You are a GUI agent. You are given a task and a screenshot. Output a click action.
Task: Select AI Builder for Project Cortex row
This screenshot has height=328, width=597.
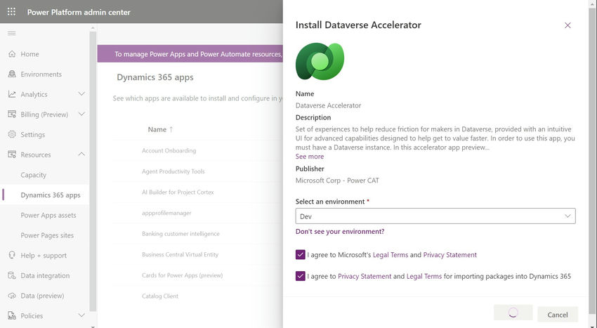pyautogui.click(x=198, y=192)
